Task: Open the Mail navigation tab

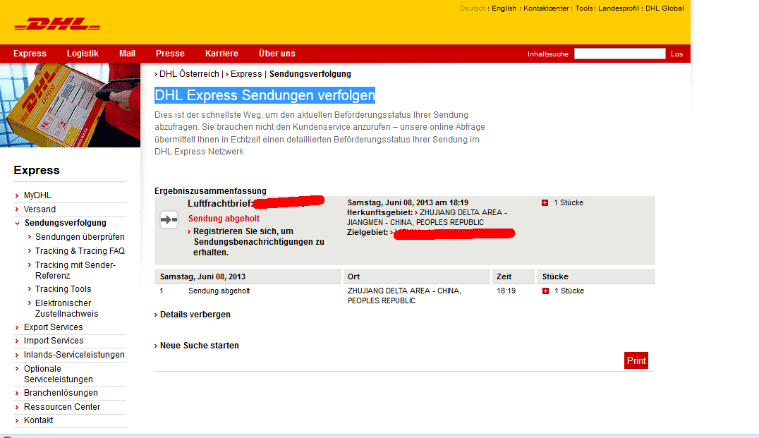Action: pyautogui.click(x=127, y=54)
